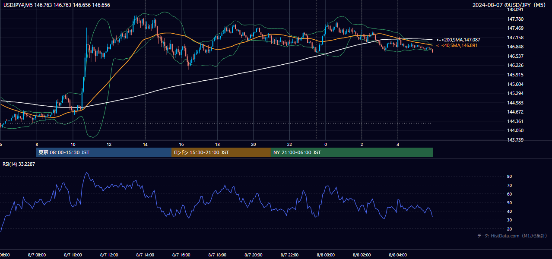This screenshot has width=552, height=259.
Task: Click price axis value 147.469
Action: tap(515, 28)
